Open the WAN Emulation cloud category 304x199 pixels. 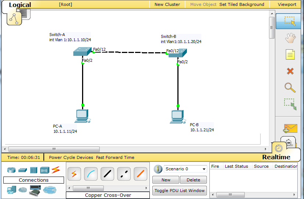tap(23, 190)
